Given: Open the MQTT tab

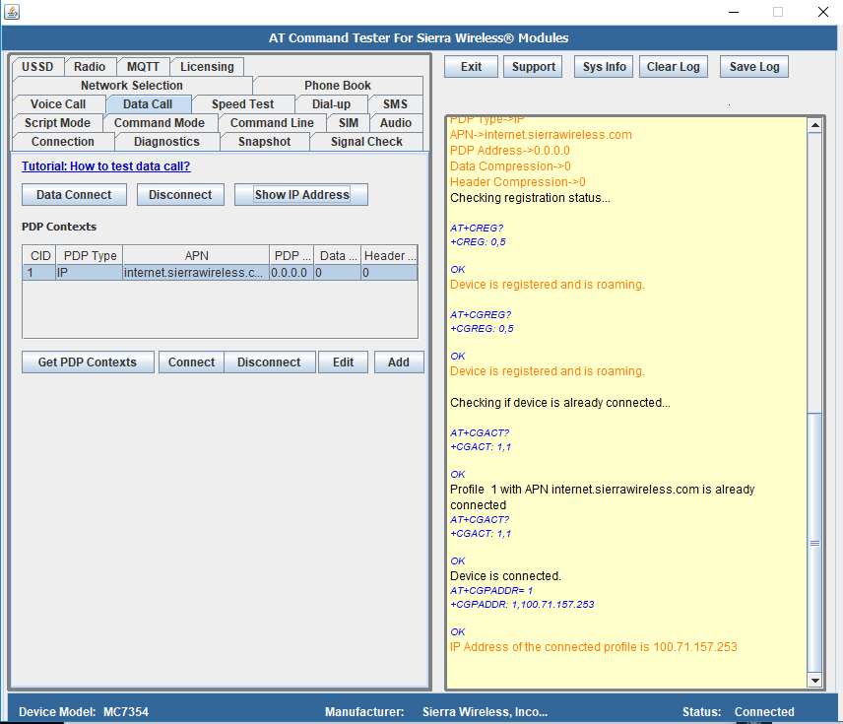Looking at the screenshot, I should point(143,67).
